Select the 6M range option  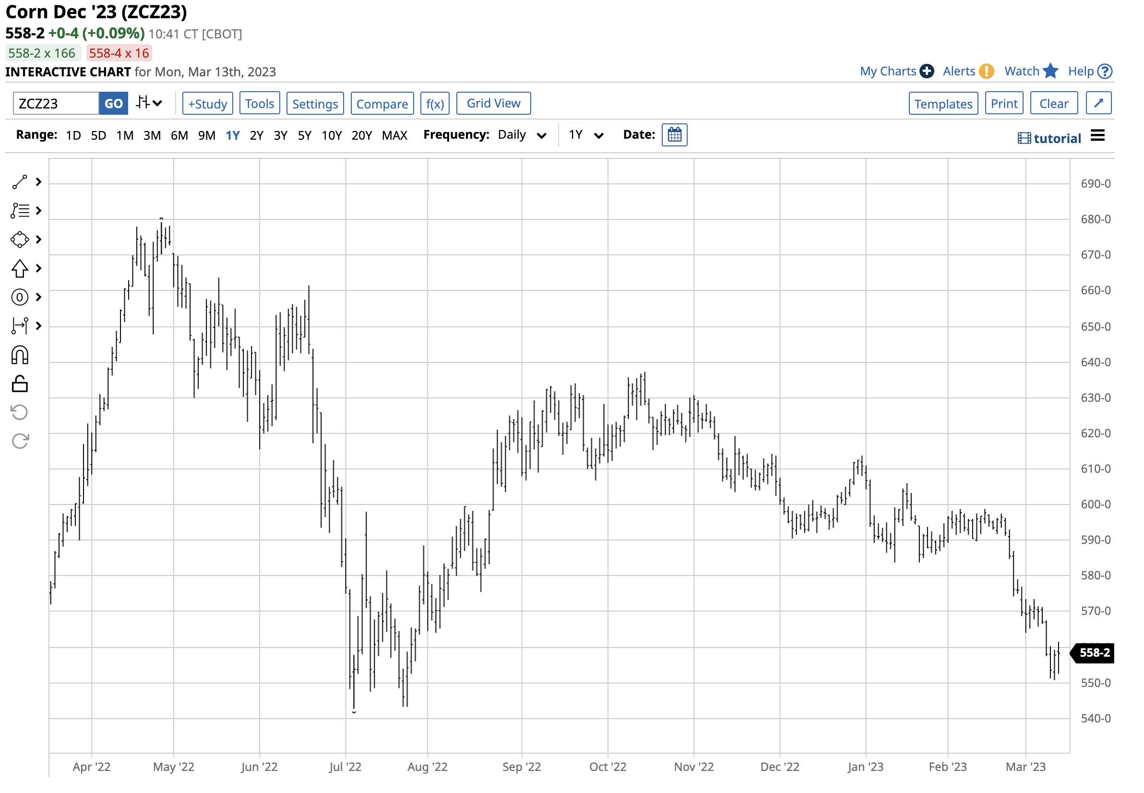coord(179,135)
